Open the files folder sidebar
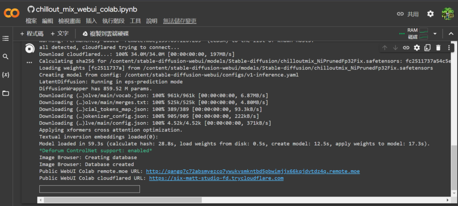 pos(5,93)
